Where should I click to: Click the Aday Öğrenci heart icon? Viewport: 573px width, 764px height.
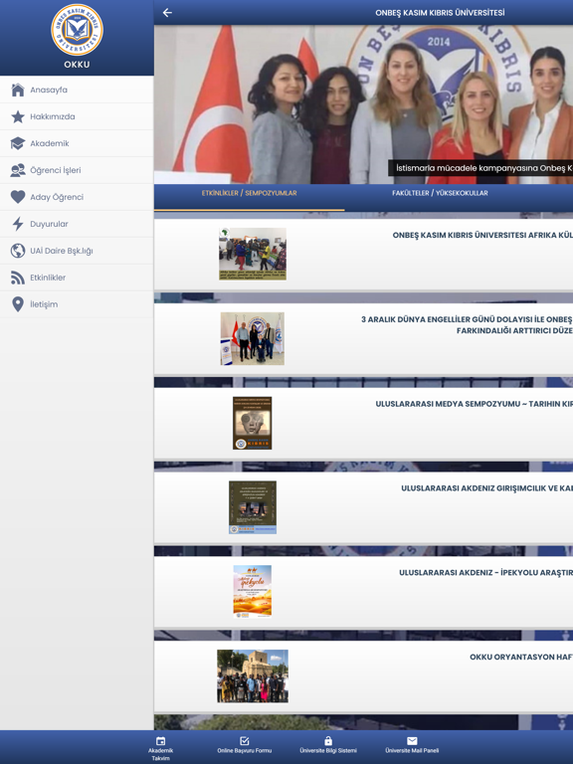[x=18, y=197]
